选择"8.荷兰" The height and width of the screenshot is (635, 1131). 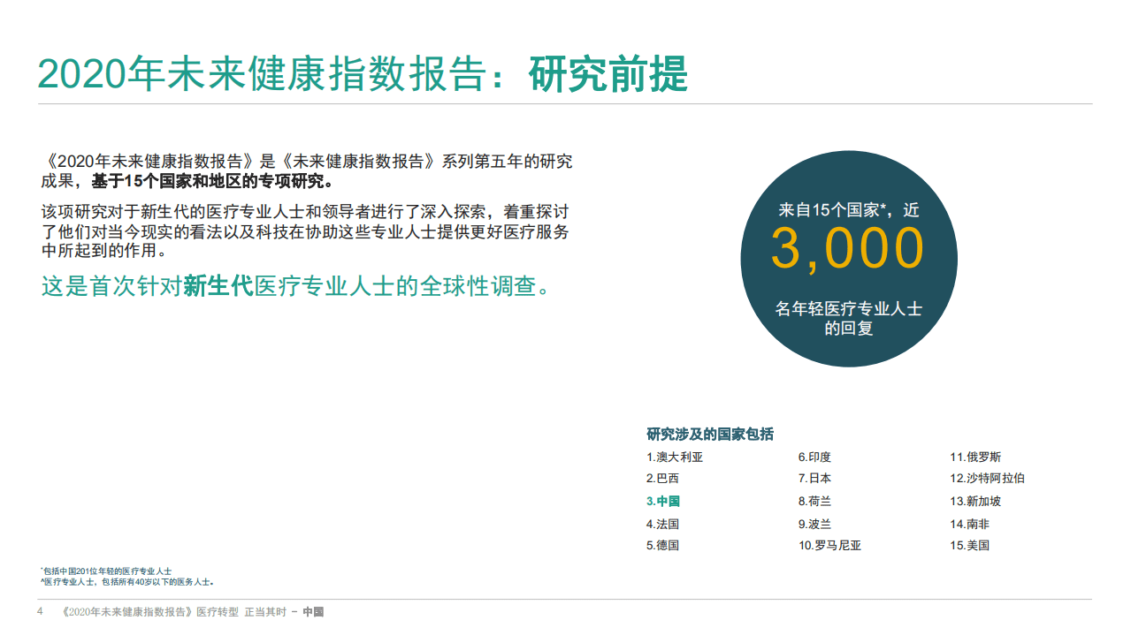814,501
